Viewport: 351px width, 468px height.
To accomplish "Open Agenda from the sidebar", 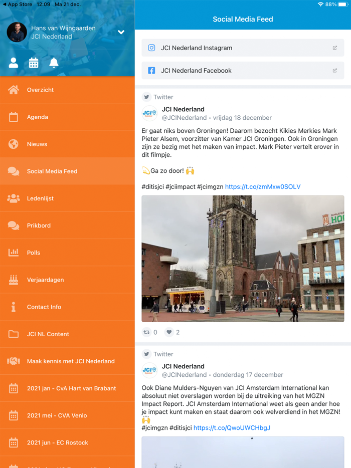I will pos(67,117).
